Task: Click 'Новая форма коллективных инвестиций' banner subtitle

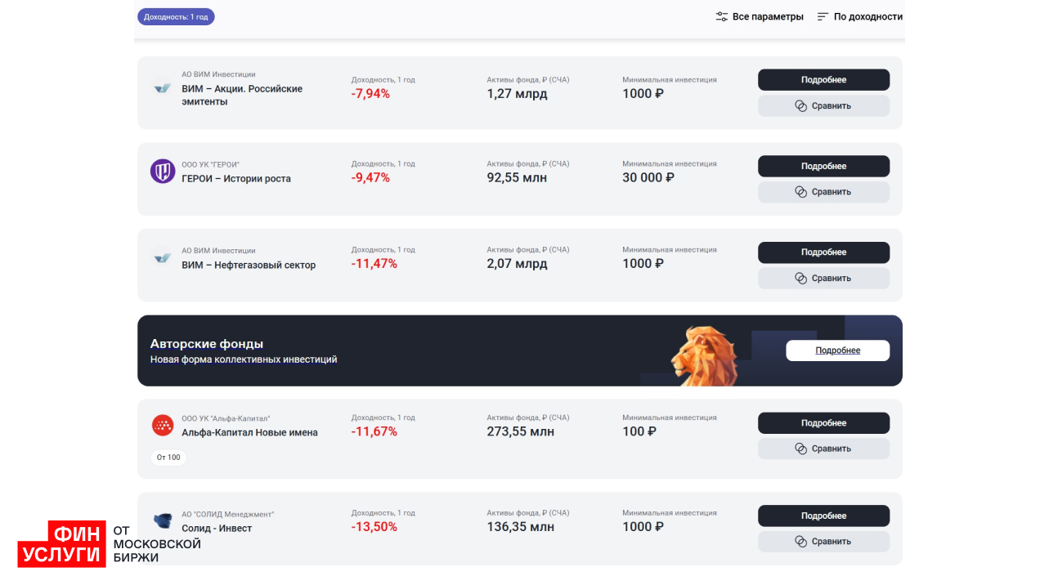Action: point(244,359)
